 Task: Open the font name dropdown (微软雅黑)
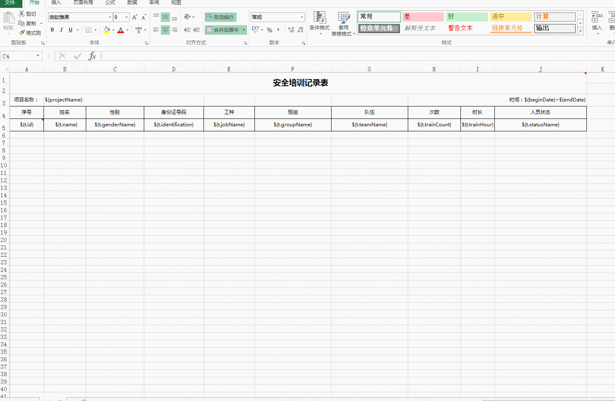(x=110, y=17)
